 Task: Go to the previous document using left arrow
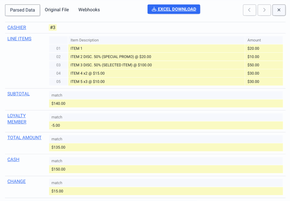250,10
